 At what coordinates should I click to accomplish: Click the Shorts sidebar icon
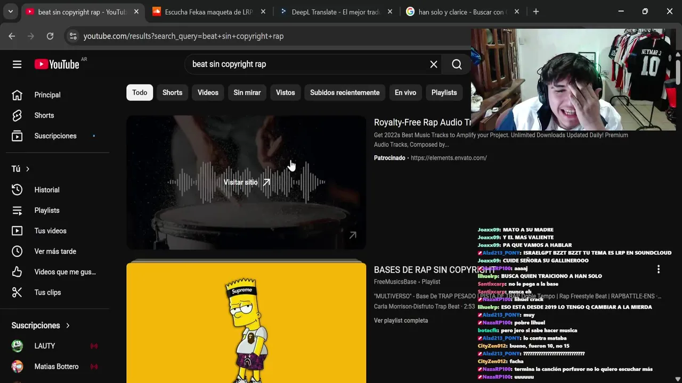[17, 115]
